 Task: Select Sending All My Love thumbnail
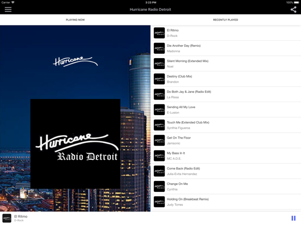coord(159,110)
